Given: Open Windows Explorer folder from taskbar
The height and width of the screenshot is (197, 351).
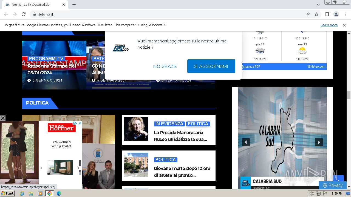Looking at the screenshot, I should point(31,193).
